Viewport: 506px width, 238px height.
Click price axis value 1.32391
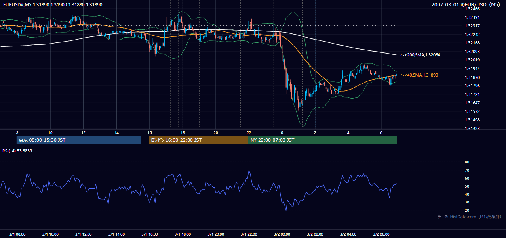click(472, 17)
